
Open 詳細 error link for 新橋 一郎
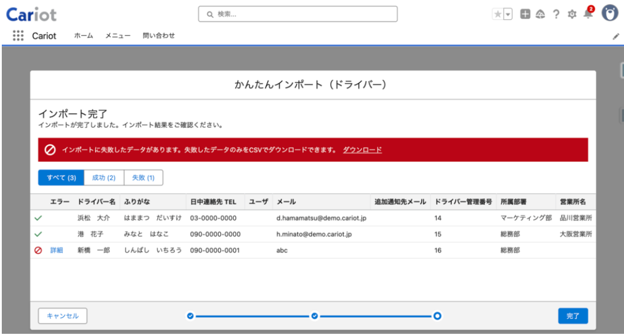pyautogui.click(x=56, y=250)
